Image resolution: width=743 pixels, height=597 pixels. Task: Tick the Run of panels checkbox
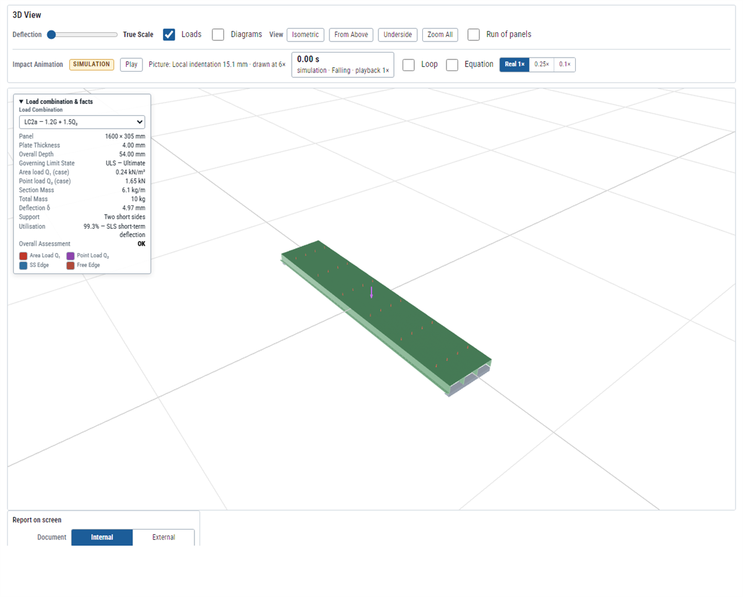pyautogui.click(x=474, y=35)
